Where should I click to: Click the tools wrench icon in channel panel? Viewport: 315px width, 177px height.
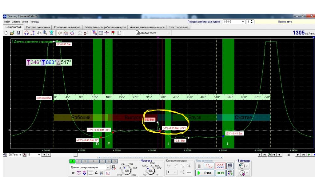point(102,173)
